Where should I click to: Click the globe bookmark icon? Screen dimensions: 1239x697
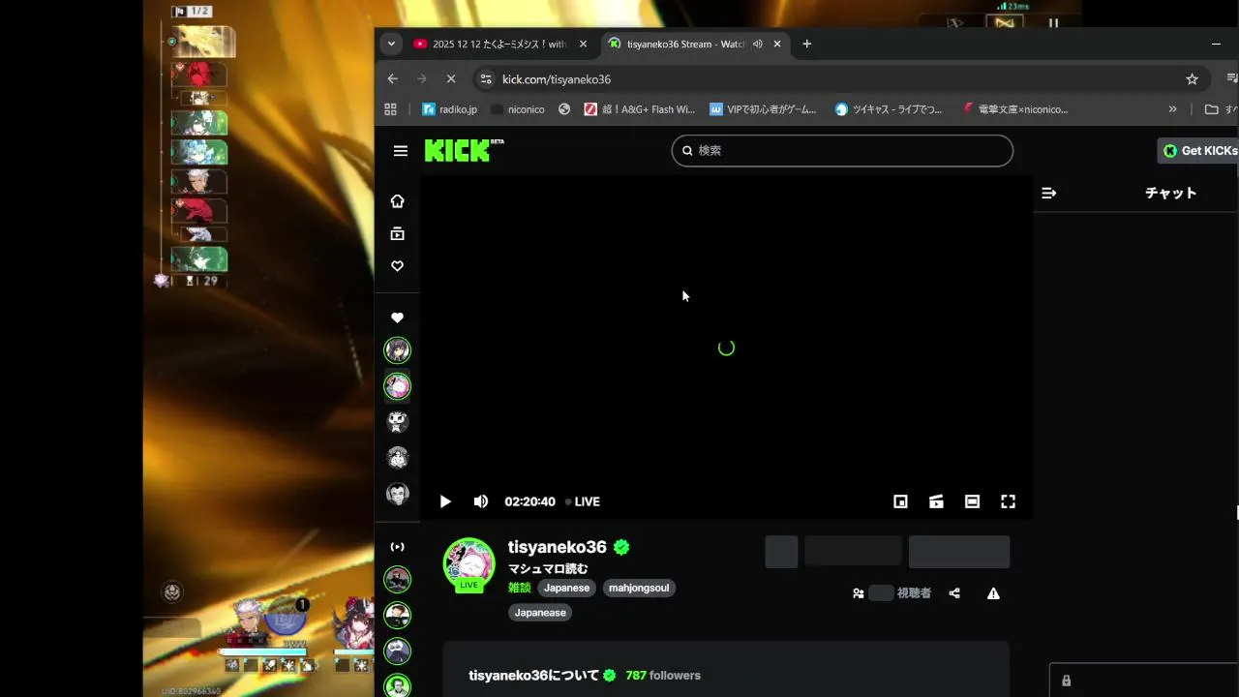564,109
